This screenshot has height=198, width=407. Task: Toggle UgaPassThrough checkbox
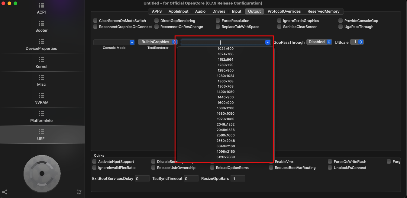(x=341, y=27)
